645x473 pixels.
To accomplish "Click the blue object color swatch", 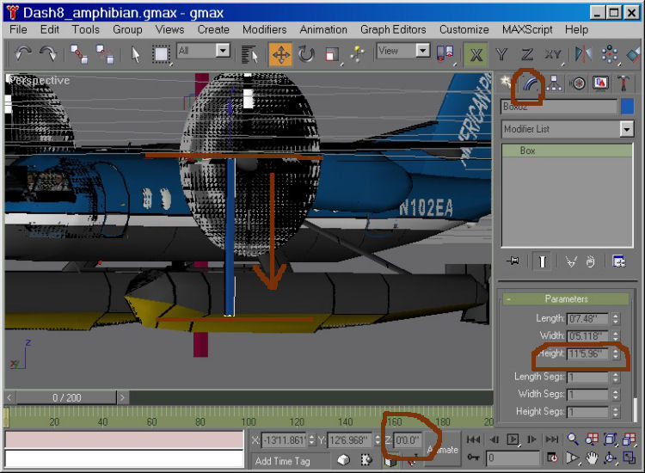I will click(x=627, y=107).
